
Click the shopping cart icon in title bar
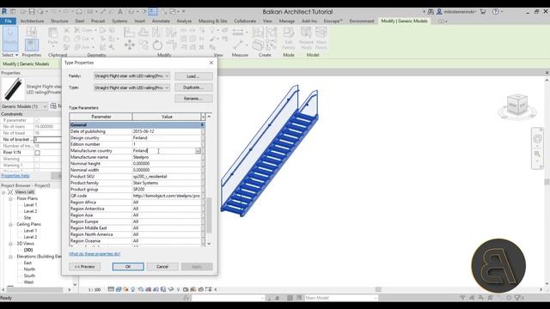point(483,11)
